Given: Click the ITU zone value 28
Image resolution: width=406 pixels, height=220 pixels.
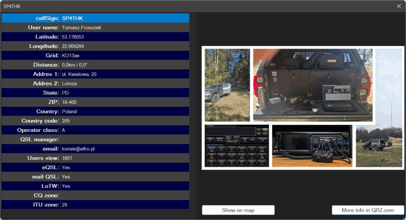Looking at the screenshot, I should pos(65,205).
